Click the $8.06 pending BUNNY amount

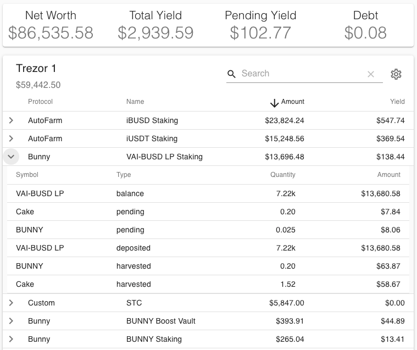[391, 230]
